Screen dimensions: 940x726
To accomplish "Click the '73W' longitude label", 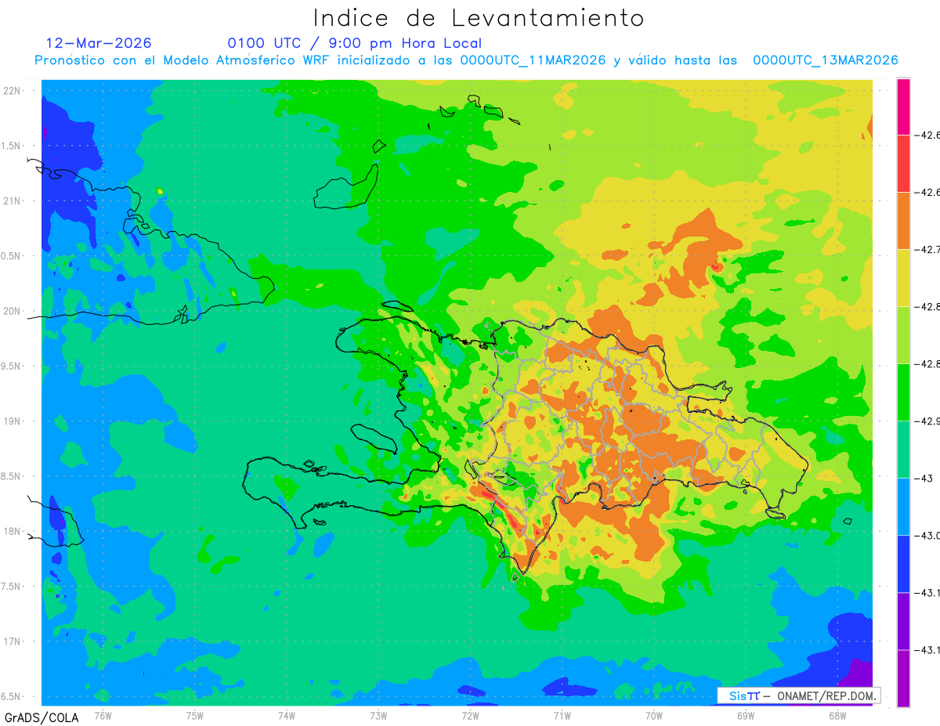I will coord(378,715).
